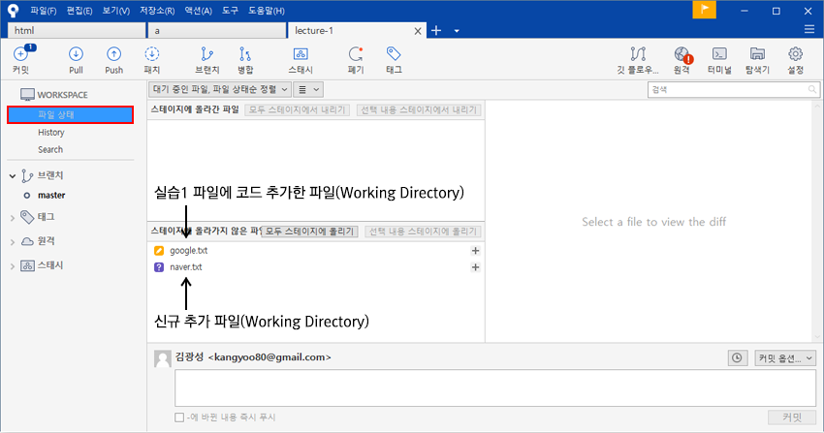This screenshot has height=433, width=824.
Task: Open the Help (도움말) menu
Action: point(266,11)
